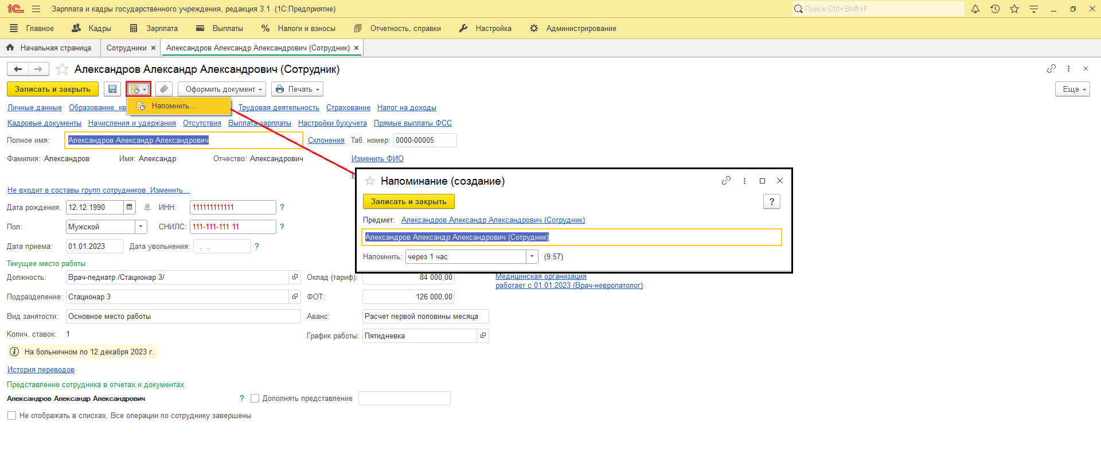
Task: Open service settings icon in title bar
Action: point(1034,9)
